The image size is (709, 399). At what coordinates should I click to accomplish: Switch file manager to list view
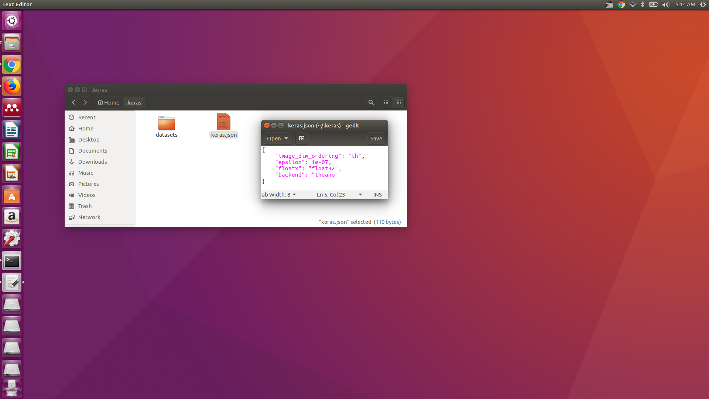(386, 102)
